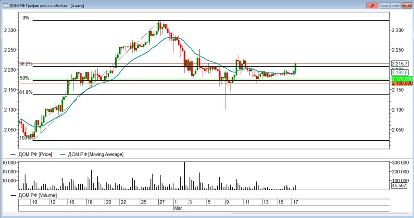
Task: Click date '16' on the time axis
Action: (71, 202)
